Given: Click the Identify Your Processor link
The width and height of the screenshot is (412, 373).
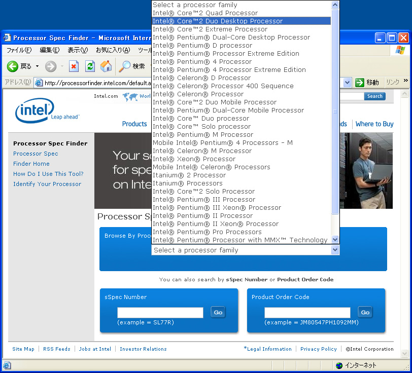Looking at the screenshot, I should pos(47,184).
